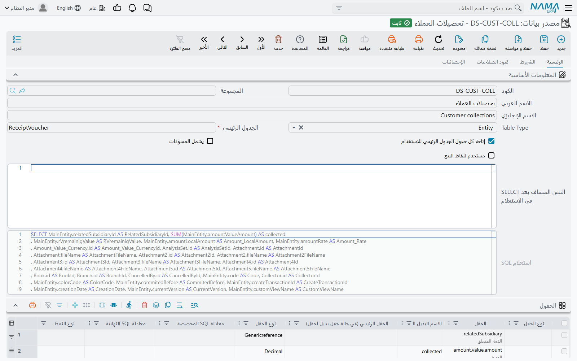The height and width of the screenshot is (361, 577).
Task: Click the مراجعة (Review) icon
Action: tap(344, 39)
